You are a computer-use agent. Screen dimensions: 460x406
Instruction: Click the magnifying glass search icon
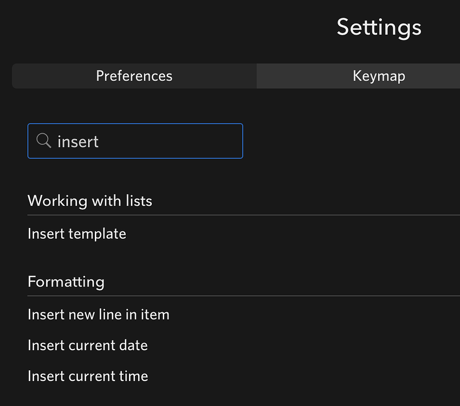pos(43,141)
